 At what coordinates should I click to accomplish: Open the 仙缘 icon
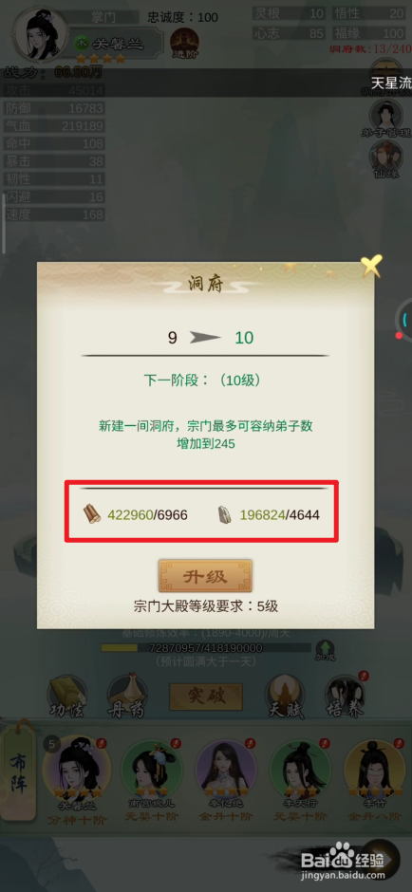(385, 159)
